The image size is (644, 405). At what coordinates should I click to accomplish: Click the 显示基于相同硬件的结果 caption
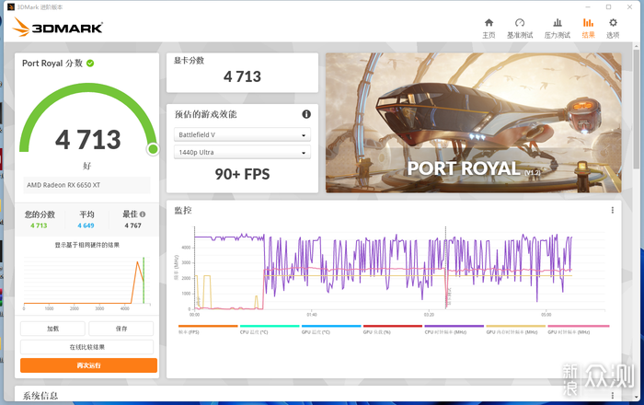[x=87, y=245]
